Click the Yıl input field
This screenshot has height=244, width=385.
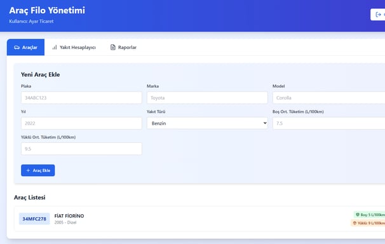click(81, 123)
